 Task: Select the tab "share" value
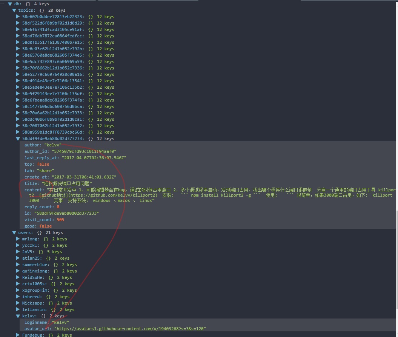click(45, 171)
